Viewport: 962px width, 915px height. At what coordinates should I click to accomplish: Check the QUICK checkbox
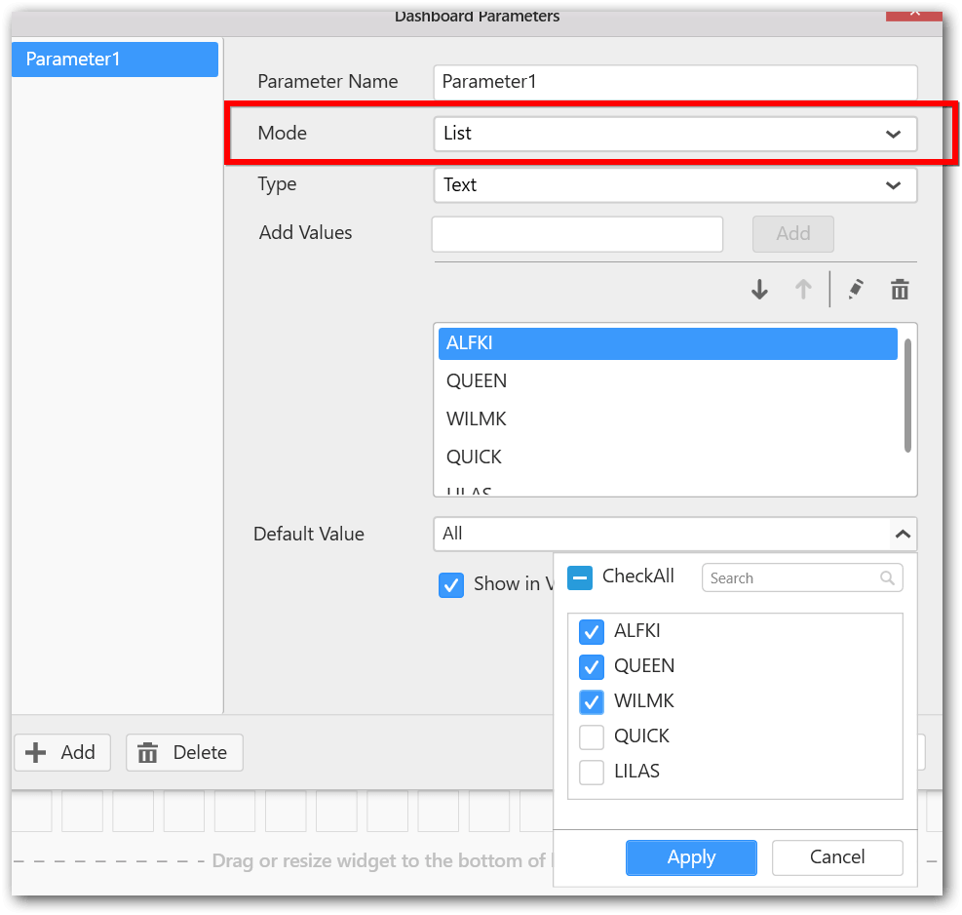coord(592,737)
